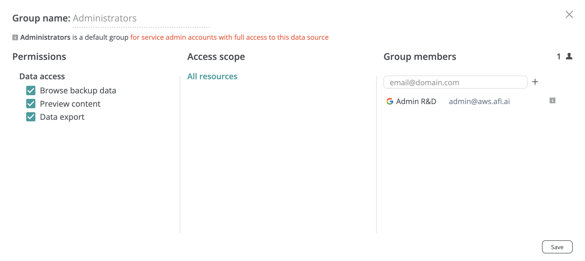Disable the Data export permission checkbox
Screen dimensions: 585x261
pyautogui.click(x=31, y=117)
